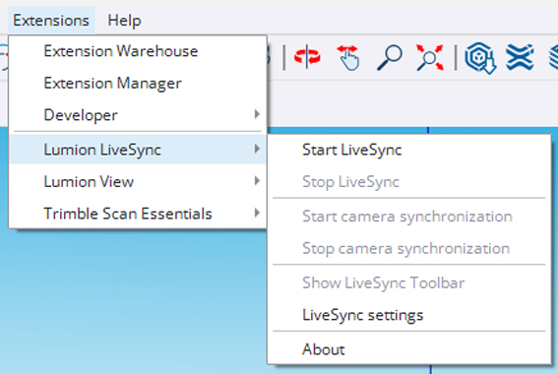558x374 pixels.
Task: Expand the Lumion View submenu
Action: 138,181
